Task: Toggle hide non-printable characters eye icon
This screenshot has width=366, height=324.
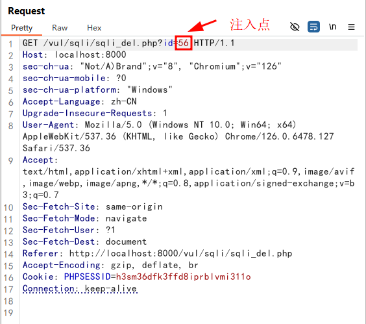Action: click(x=295, y=27)
